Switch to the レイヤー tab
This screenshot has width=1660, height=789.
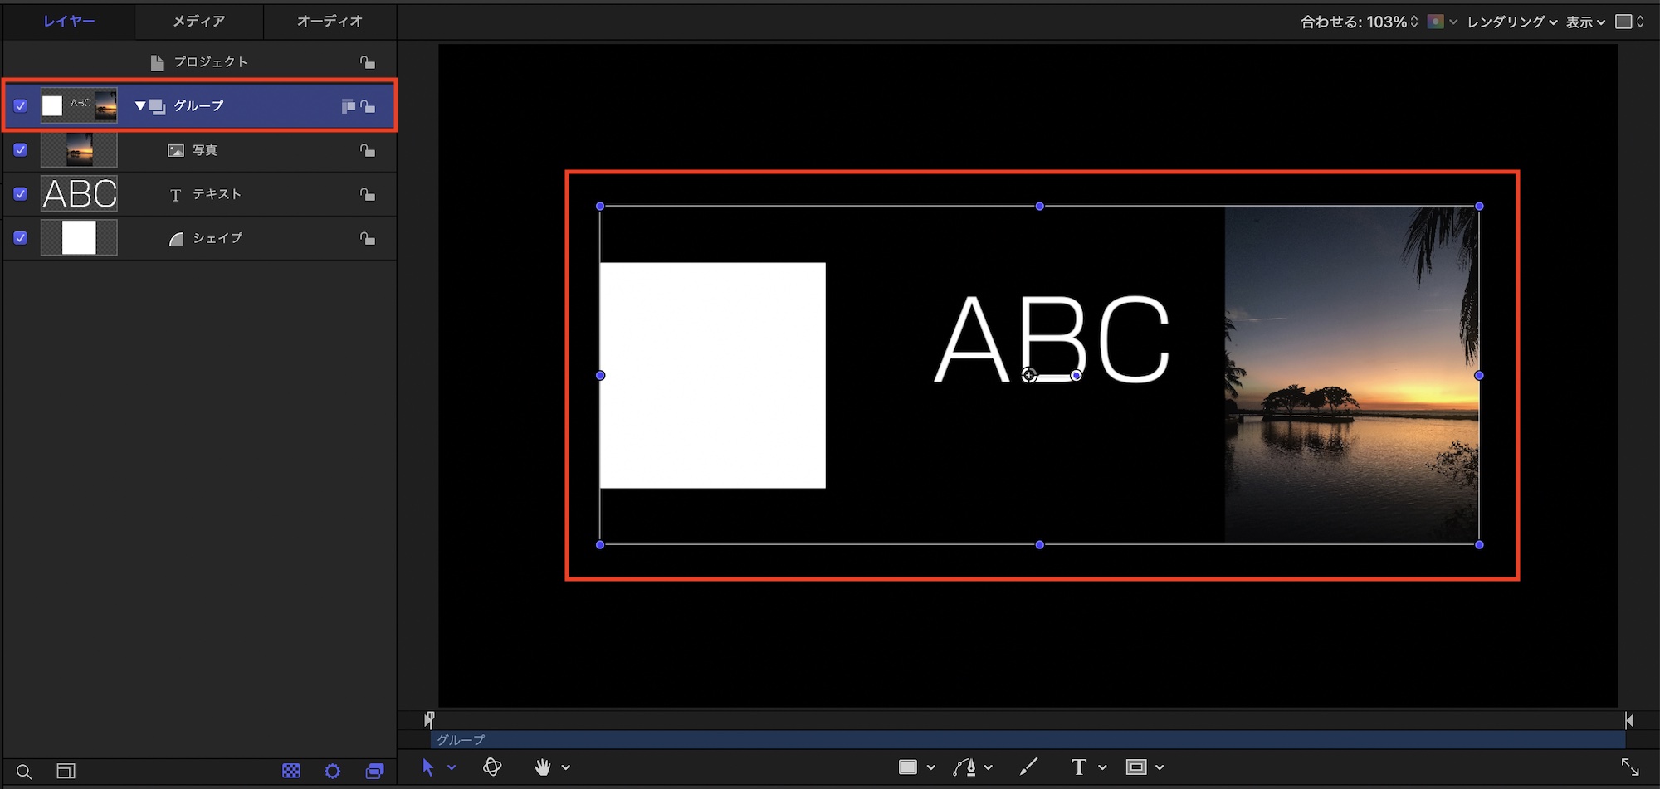point(70,22)
